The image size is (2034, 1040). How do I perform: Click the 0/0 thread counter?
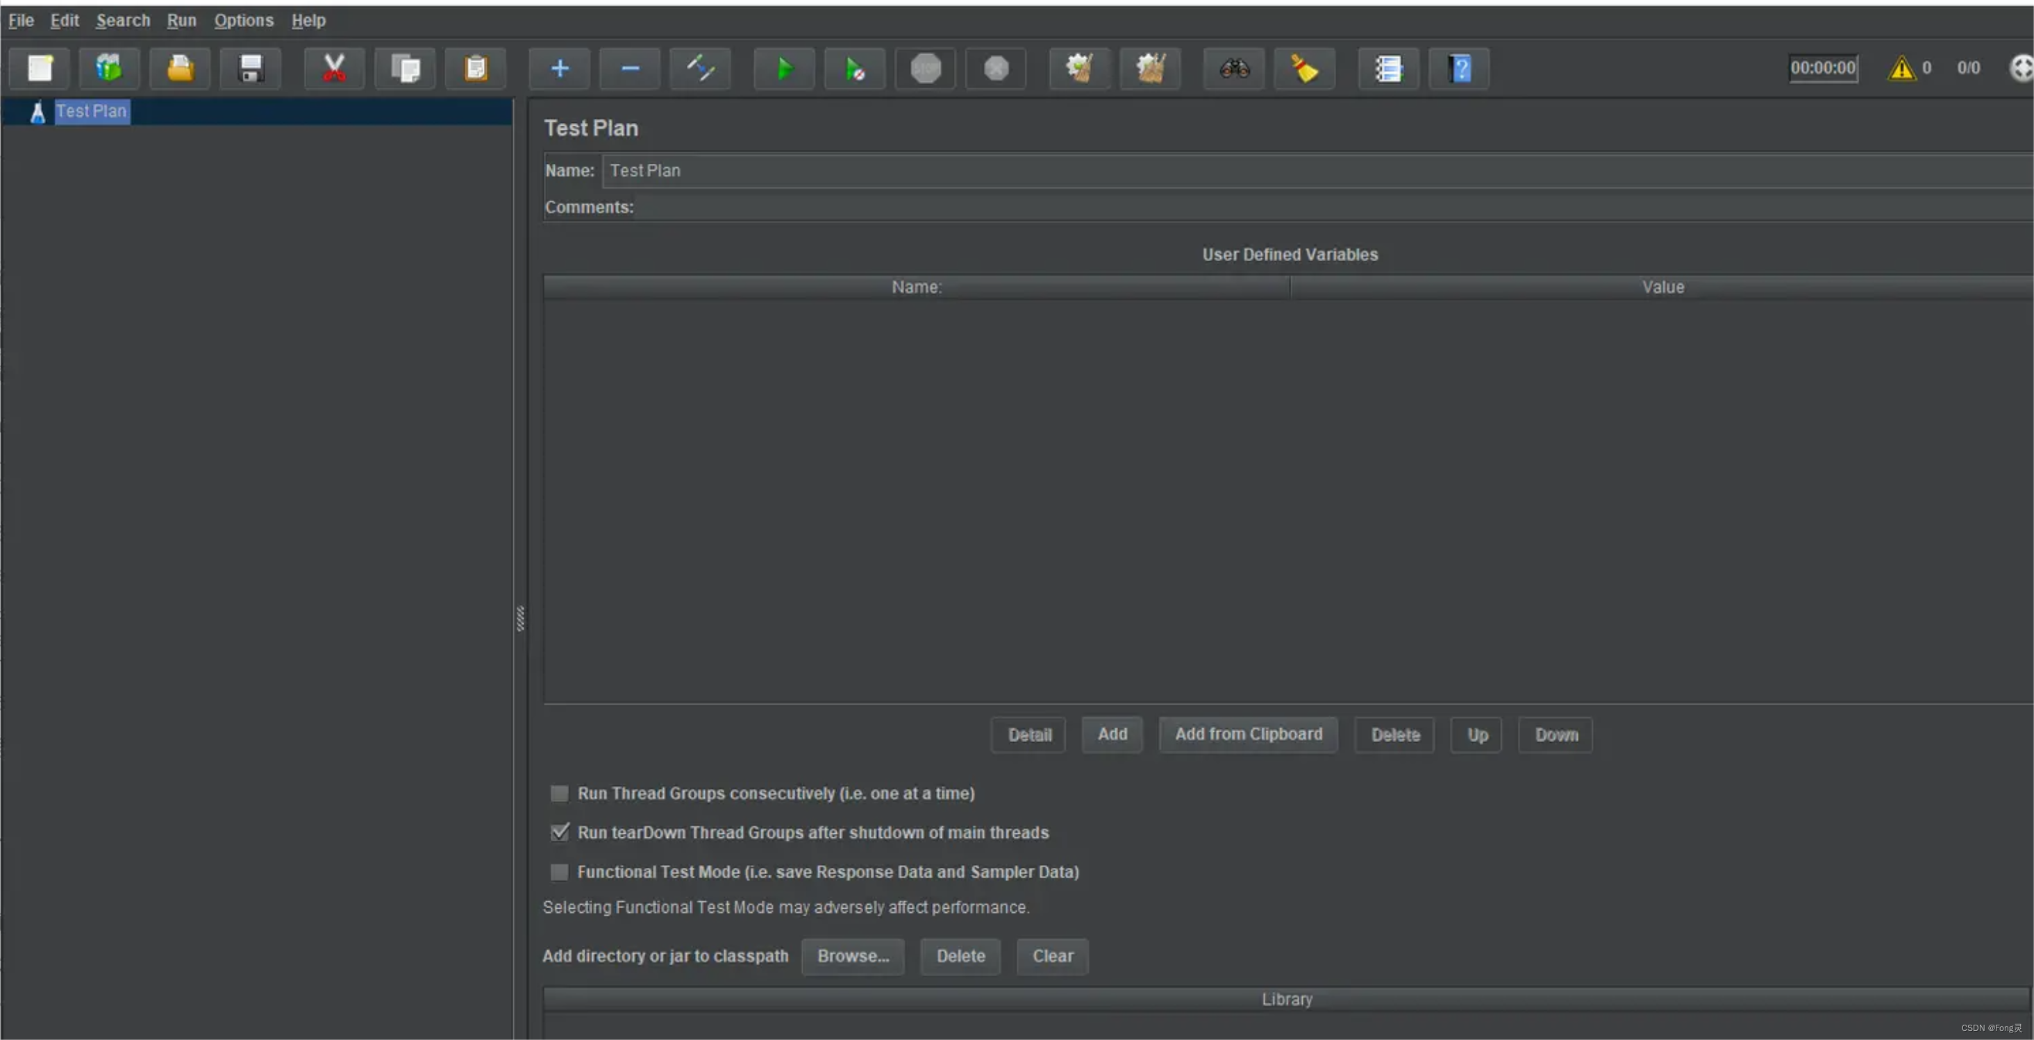tap(1967, 68)
